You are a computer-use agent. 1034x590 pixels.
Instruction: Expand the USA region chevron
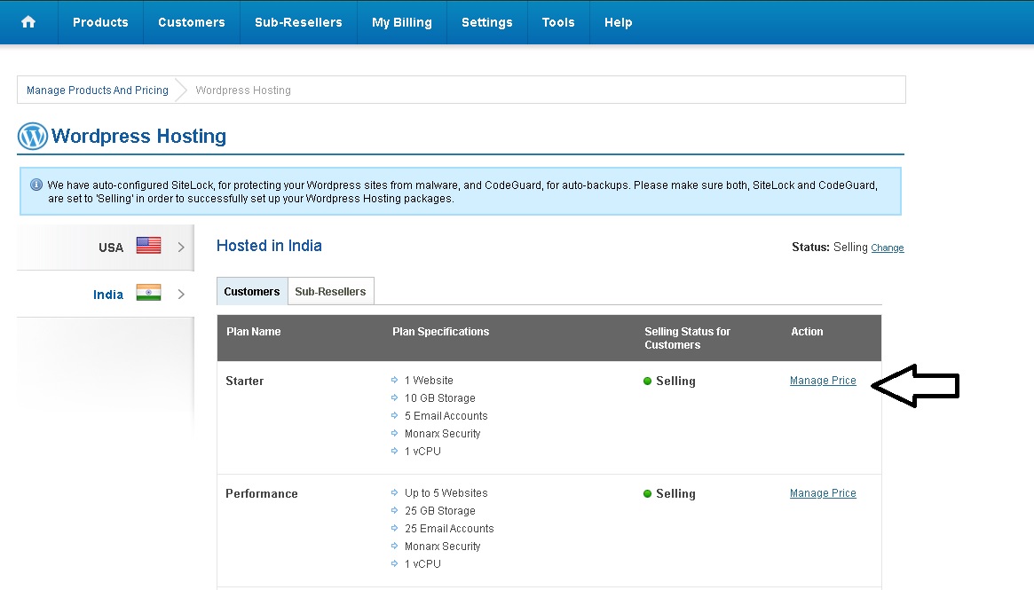pos(181,248)
